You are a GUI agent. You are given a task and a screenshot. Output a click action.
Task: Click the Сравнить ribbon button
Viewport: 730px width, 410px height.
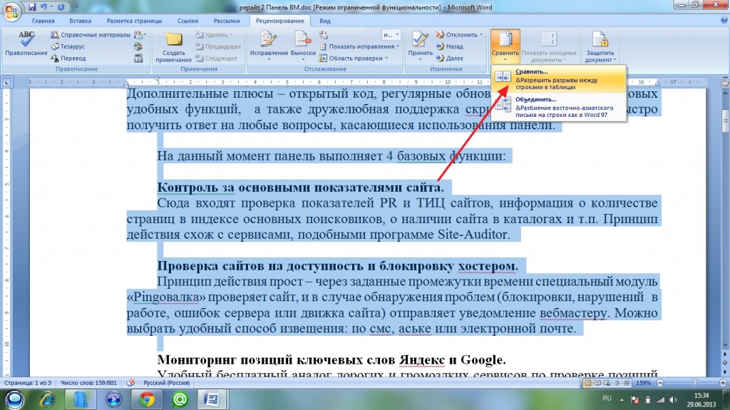click(x=505, y=46)
